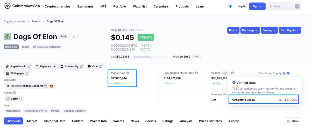Add Dogs Of Elon to watchlist star
This screenshot has height=127, width=311.
click(x=74, y=37)
